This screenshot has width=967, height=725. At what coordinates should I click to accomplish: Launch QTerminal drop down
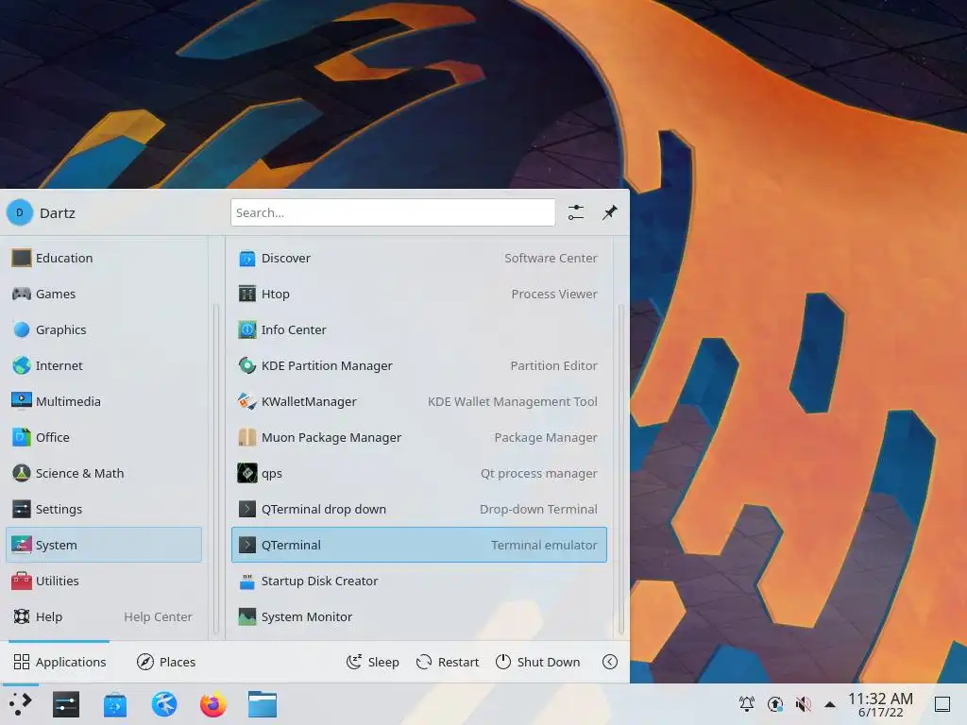[x=418, y=509]
